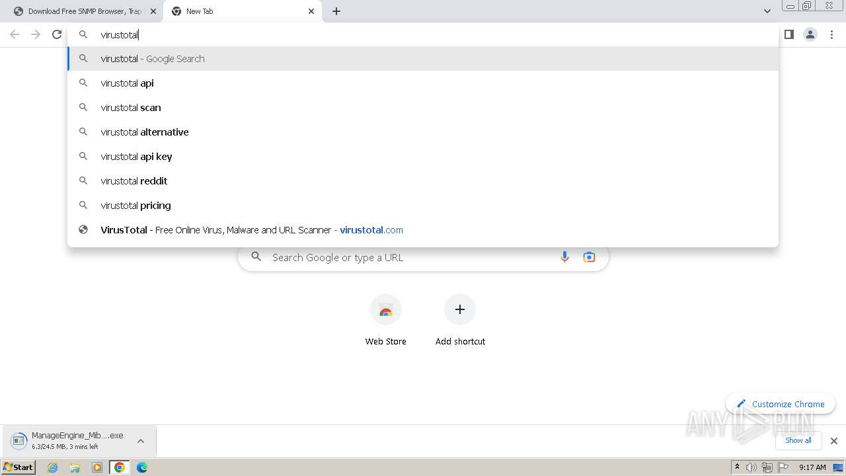846x476 pixels.
Task: Close the New Tab tab
Action: click(311, 11)
